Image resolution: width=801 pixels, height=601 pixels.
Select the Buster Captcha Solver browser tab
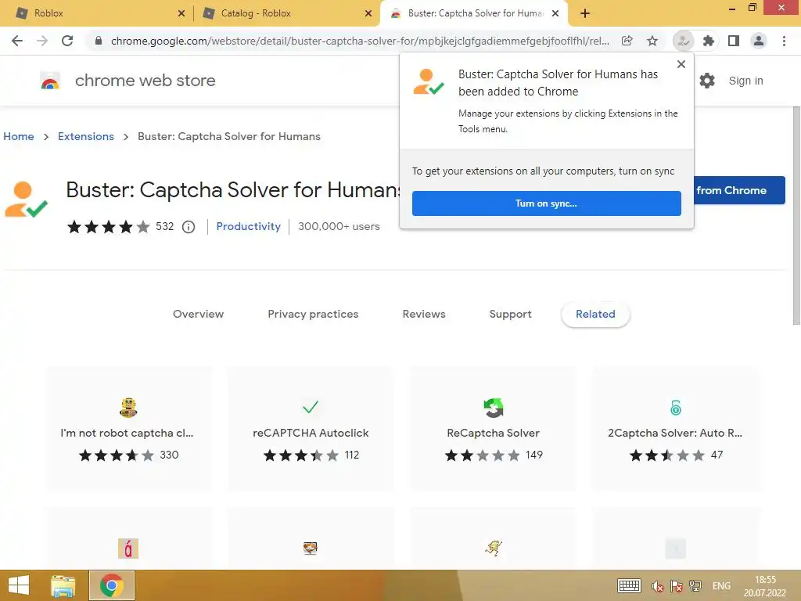point(472,13)
